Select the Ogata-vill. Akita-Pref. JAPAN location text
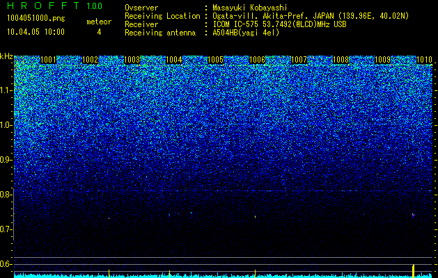 click(x=311, y=16)
